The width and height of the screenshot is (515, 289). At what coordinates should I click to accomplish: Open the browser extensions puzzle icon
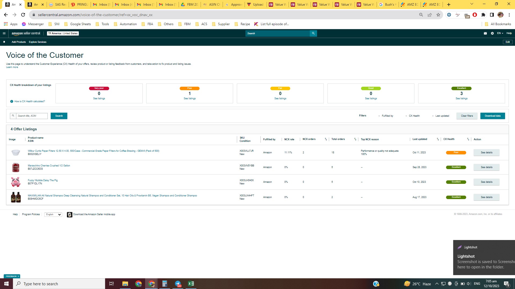[483, 15]
